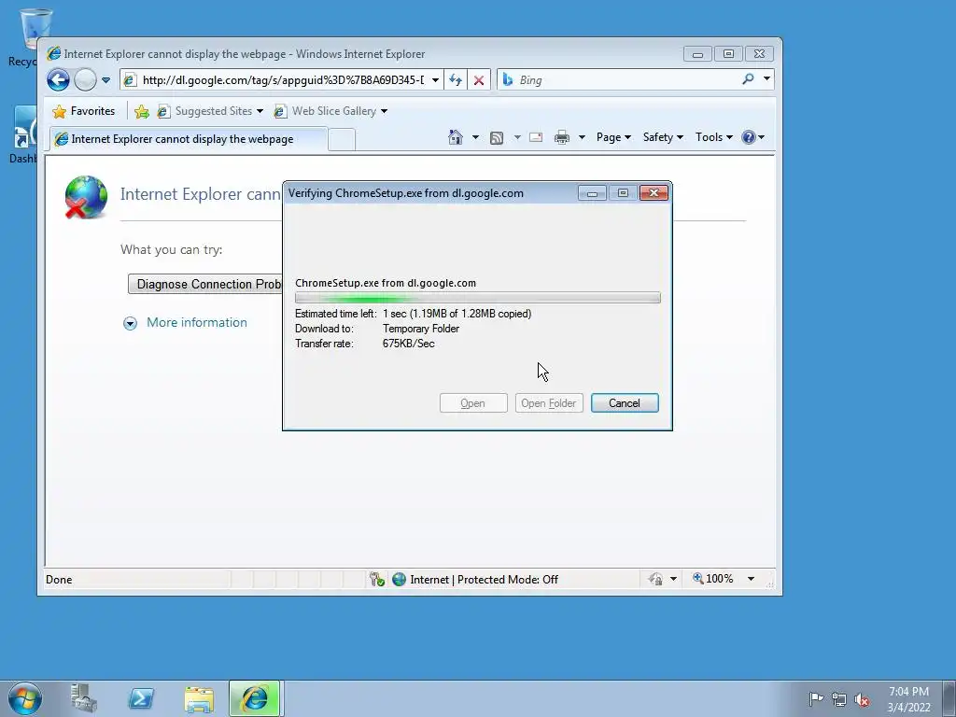Image resolution: width=956 pixels, height=717 pixels.
Task: Click the Add to Favorites Bar icon
Action: pos(142,111)
